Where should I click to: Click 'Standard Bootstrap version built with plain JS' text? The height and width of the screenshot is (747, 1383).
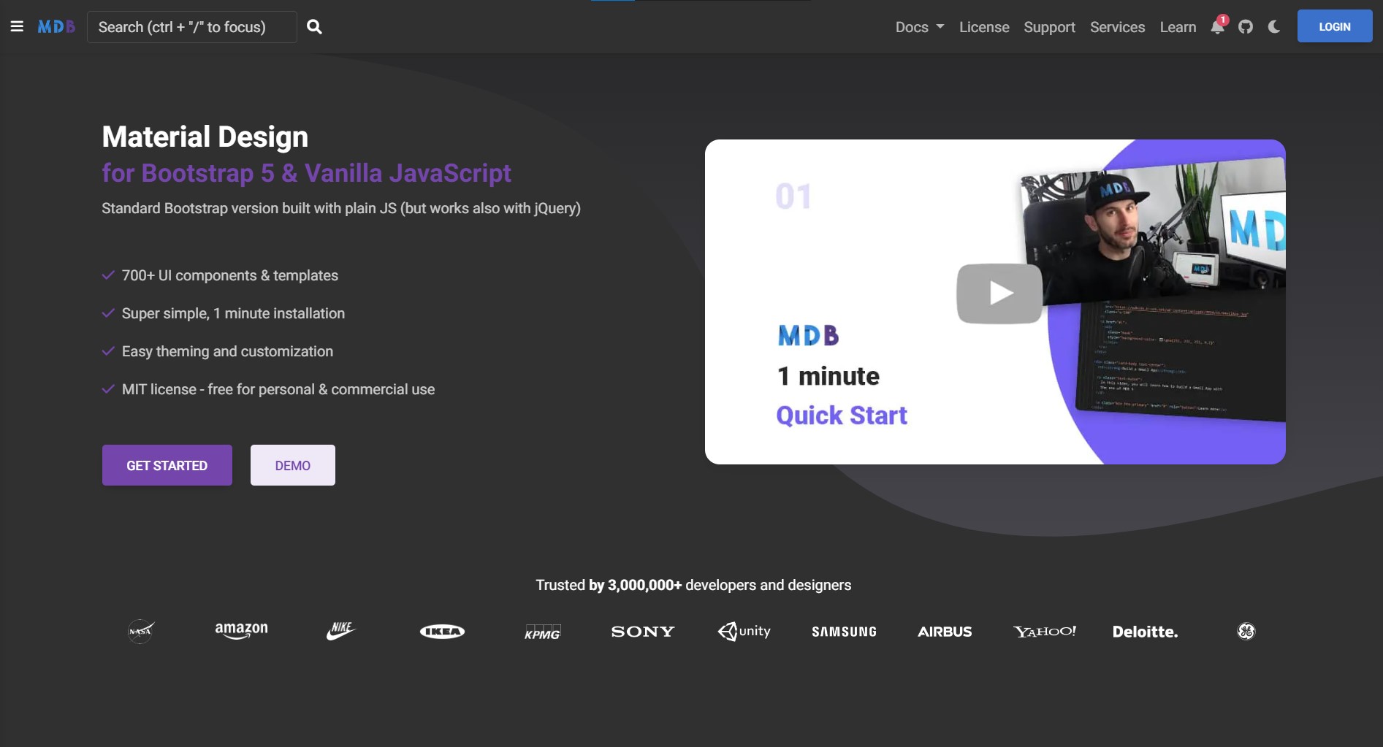(249, 208)
